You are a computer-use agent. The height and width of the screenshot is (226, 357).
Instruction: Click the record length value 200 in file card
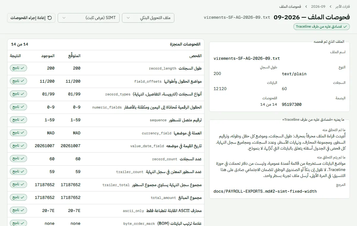[217, 73]
